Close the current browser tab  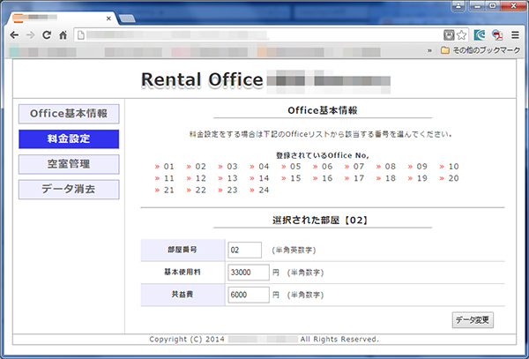click(x=108, y=19)
